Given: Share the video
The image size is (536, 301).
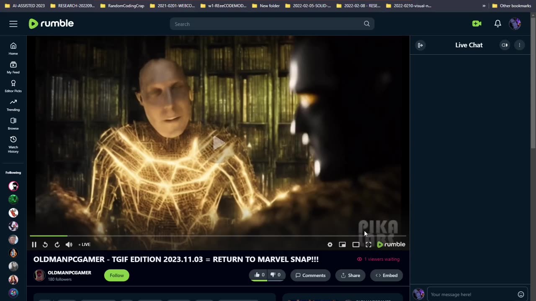Looking at the screenshot, I should pos(350,275).
